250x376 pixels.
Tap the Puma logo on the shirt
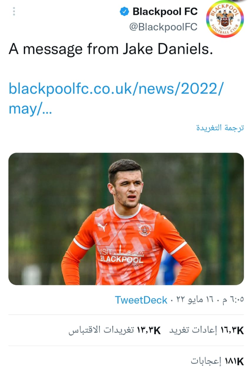click(x=102, y=227)
